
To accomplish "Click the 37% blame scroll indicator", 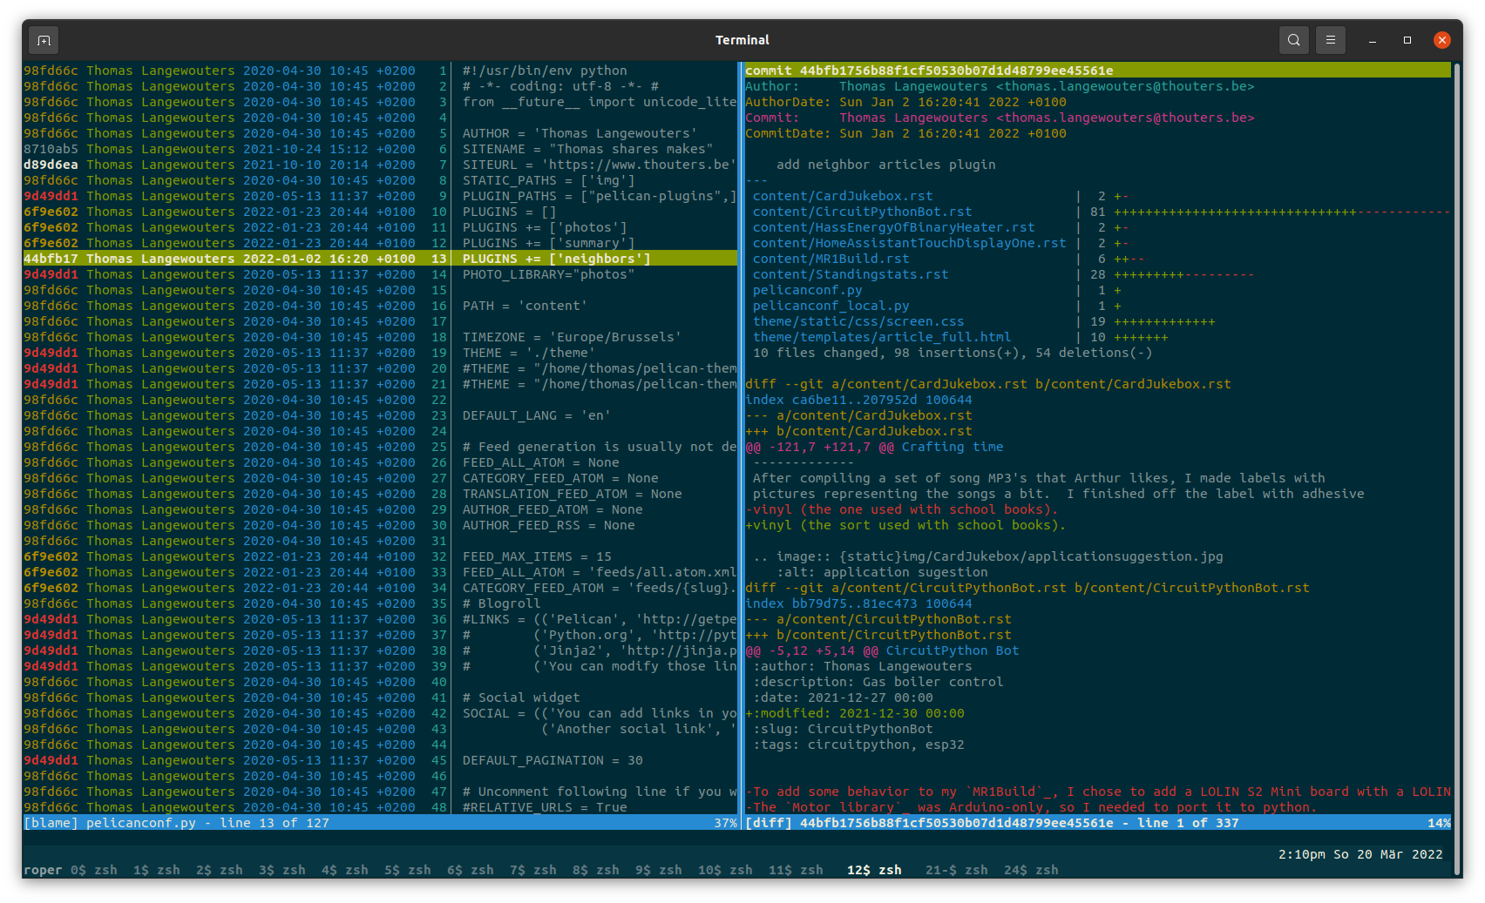I will tap(725, 823).
